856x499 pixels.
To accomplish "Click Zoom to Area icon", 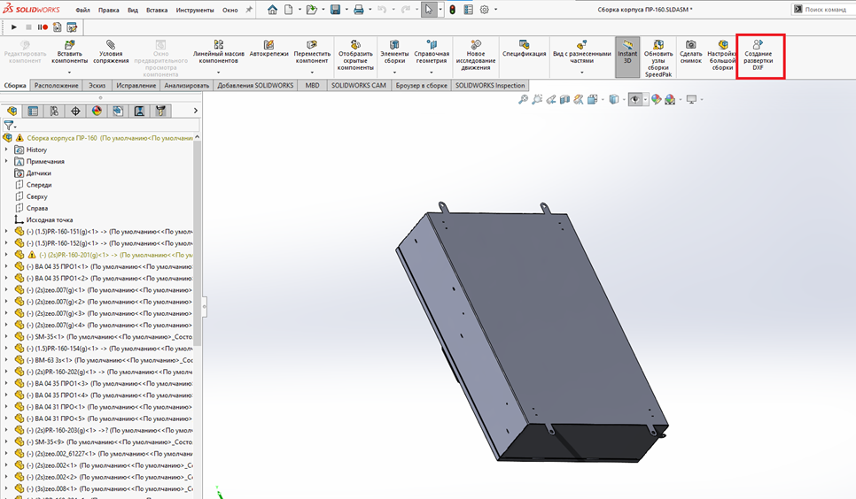I will coord(537,99).
